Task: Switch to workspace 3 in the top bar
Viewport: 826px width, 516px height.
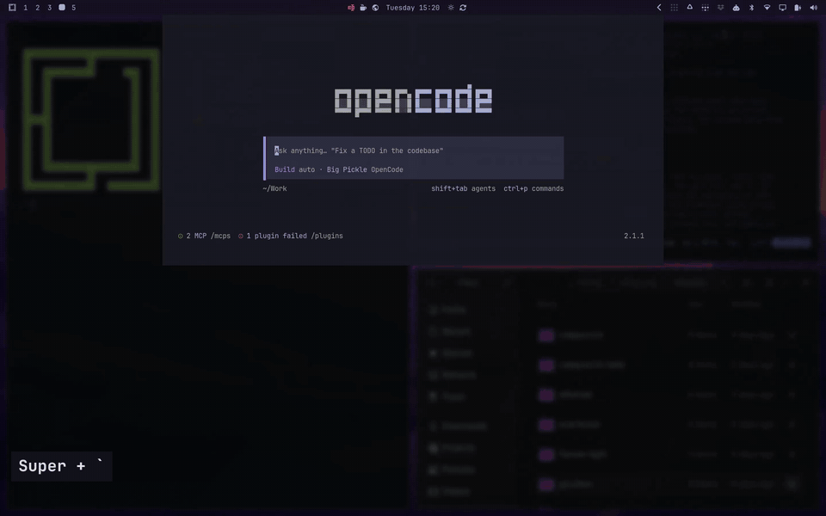Action: pos(50,8)
